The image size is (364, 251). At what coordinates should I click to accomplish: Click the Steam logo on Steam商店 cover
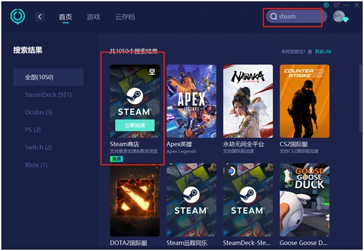point(135,96)
